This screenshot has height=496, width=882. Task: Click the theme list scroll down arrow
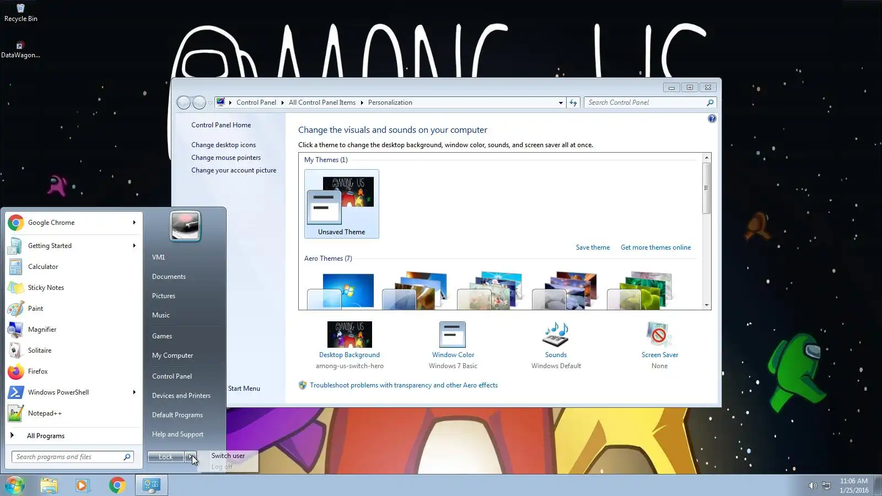(707, 305)
